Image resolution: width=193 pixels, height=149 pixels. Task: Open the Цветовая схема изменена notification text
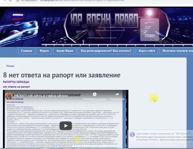[164, 134]
